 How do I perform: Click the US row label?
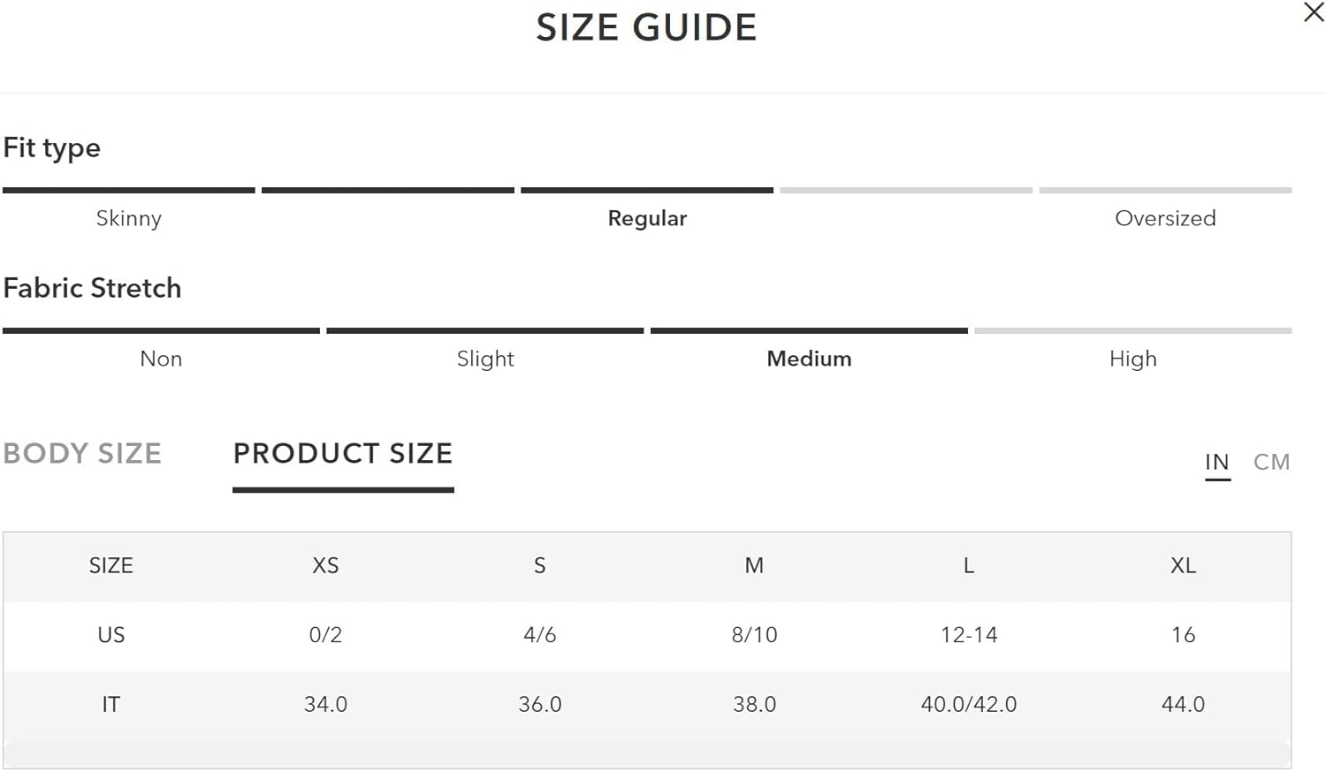[111, 635]
